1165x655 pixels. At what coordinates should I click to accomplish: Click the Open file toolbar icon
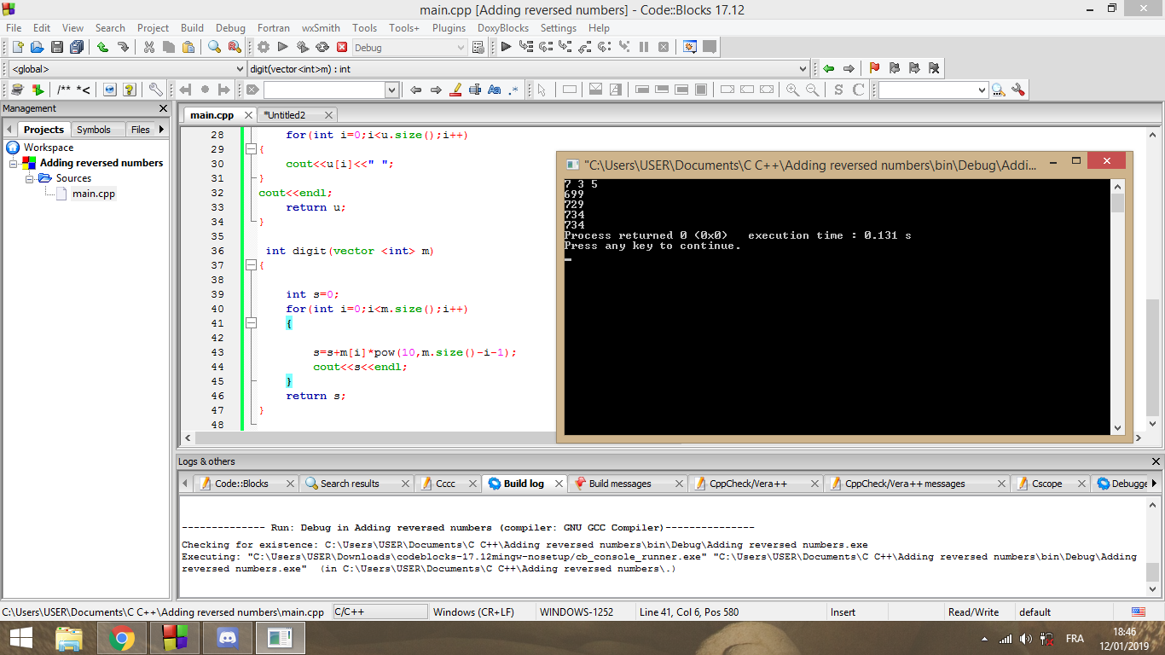[37, 48]
